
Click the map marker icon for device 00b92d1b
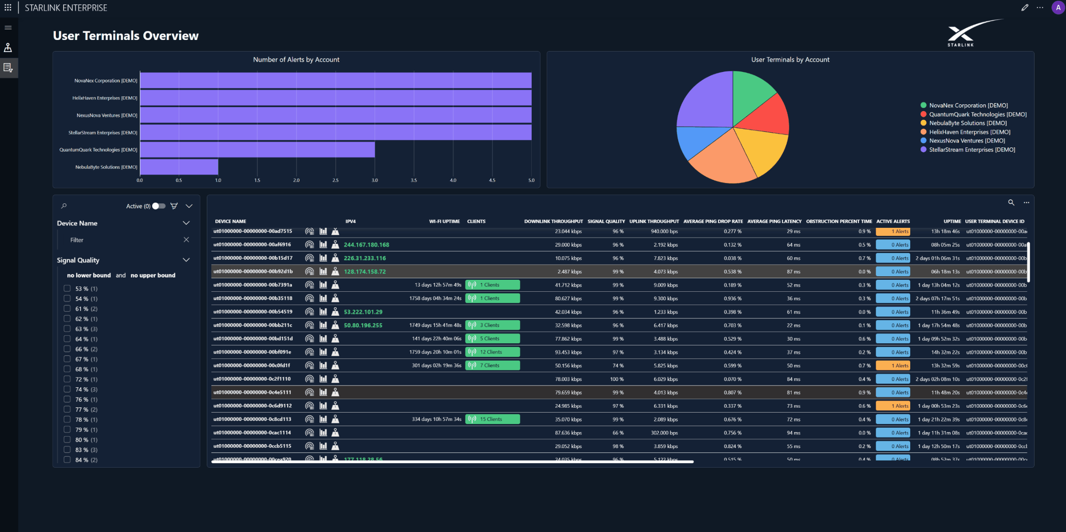click(x=336, y=271)
